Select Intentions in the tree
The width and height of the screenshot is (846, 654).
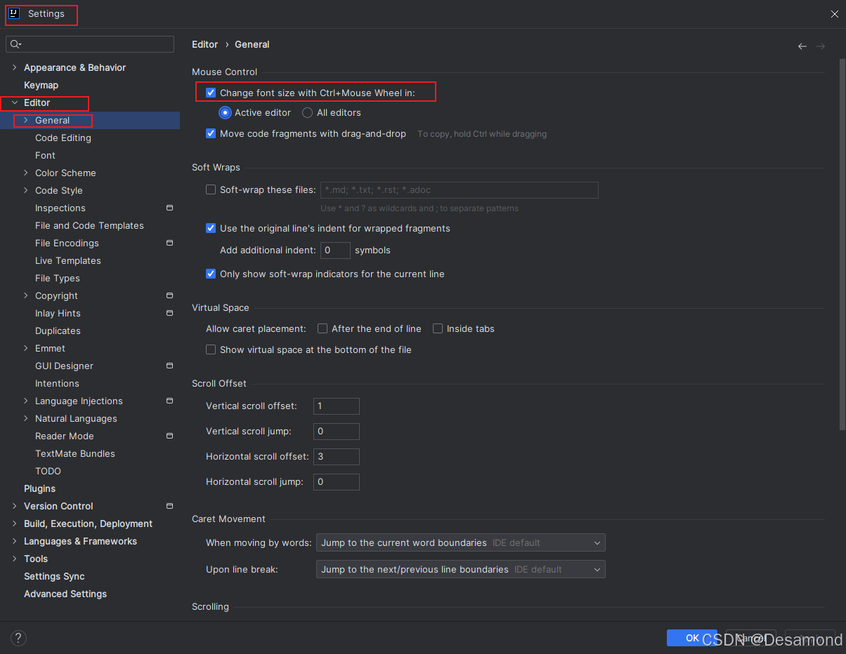click(x=57, y=383)
